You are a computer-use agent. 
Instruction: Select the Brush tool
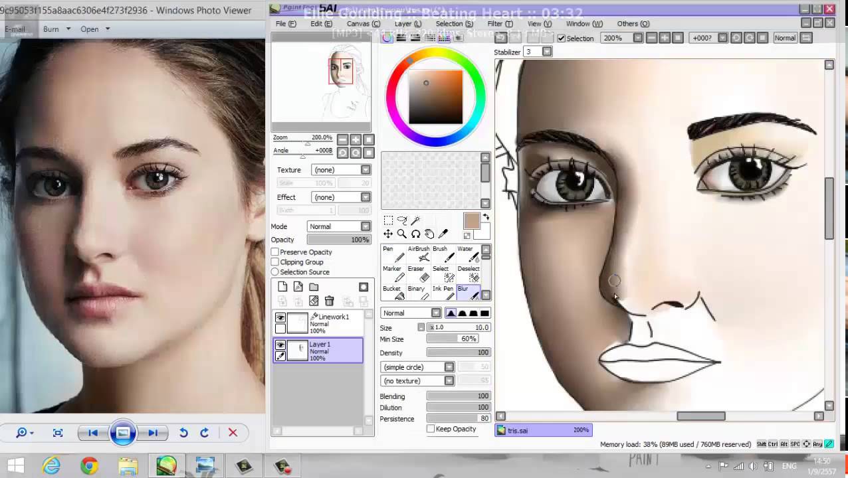point(443,254)
